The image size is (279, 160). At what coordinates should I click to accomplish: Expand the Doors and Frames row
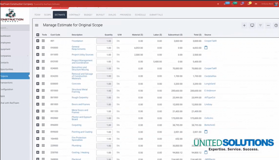pos(38,104)
